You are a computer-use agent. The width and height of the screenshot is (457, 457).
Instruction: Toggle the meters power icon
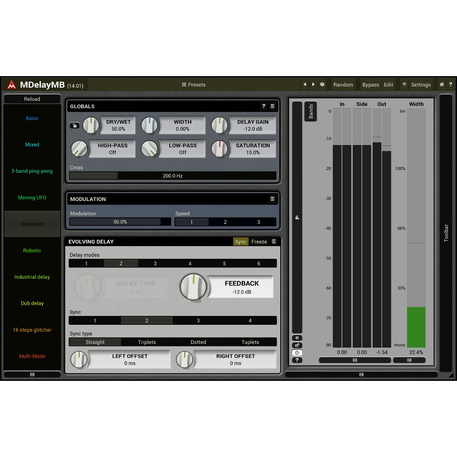point(297,352)
